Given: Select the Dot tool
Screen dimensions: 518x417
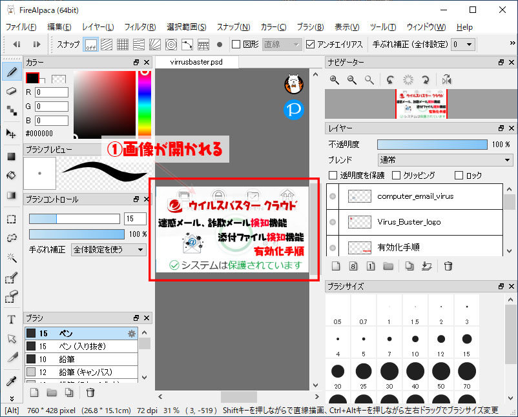Looking at the screenshot, I should click(x=12, y=110).
